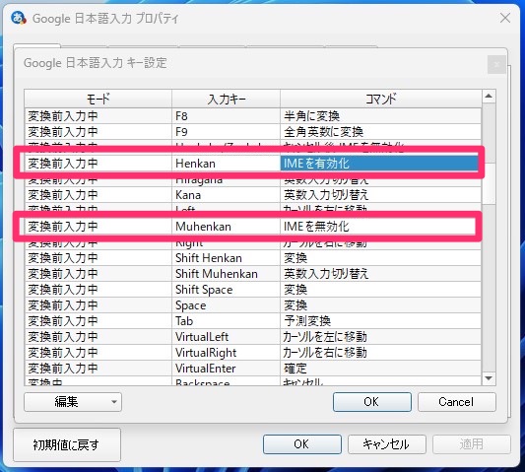Select 変換前入力中 in the Shift Space row
Viewport: 525px width, 472px height.
pos(98,290)
